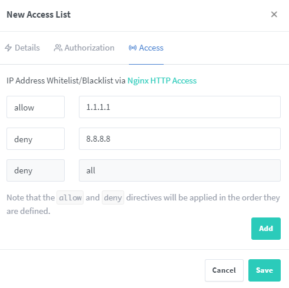289x288 pixels.
Task: Close the New Access List dialog
Action: pos(274,14)
